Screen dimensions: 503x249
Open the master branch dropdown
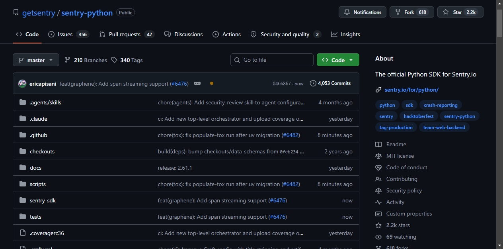pyautogui.click(x=36, y=60)
